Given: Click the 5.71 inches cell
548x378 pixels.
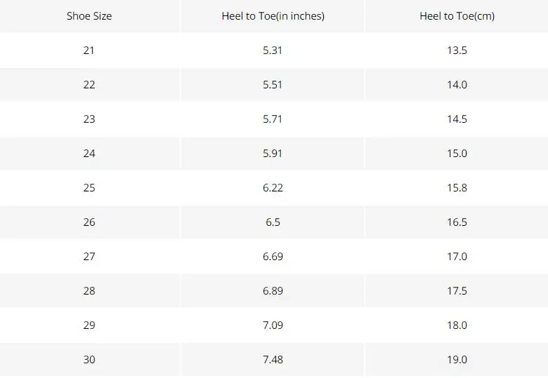Looking at the screenshot, I should tap(273, 119).
